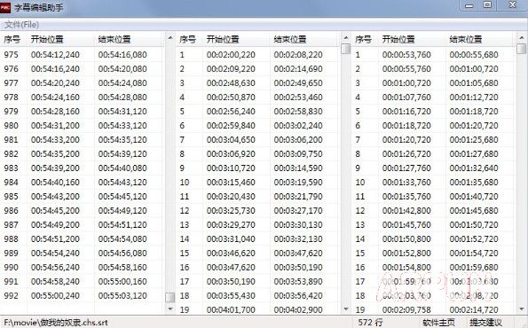This screenshot has width=528, height=328.
Task: Select end time 00:54:24,080
Action: tap(122, 82)
